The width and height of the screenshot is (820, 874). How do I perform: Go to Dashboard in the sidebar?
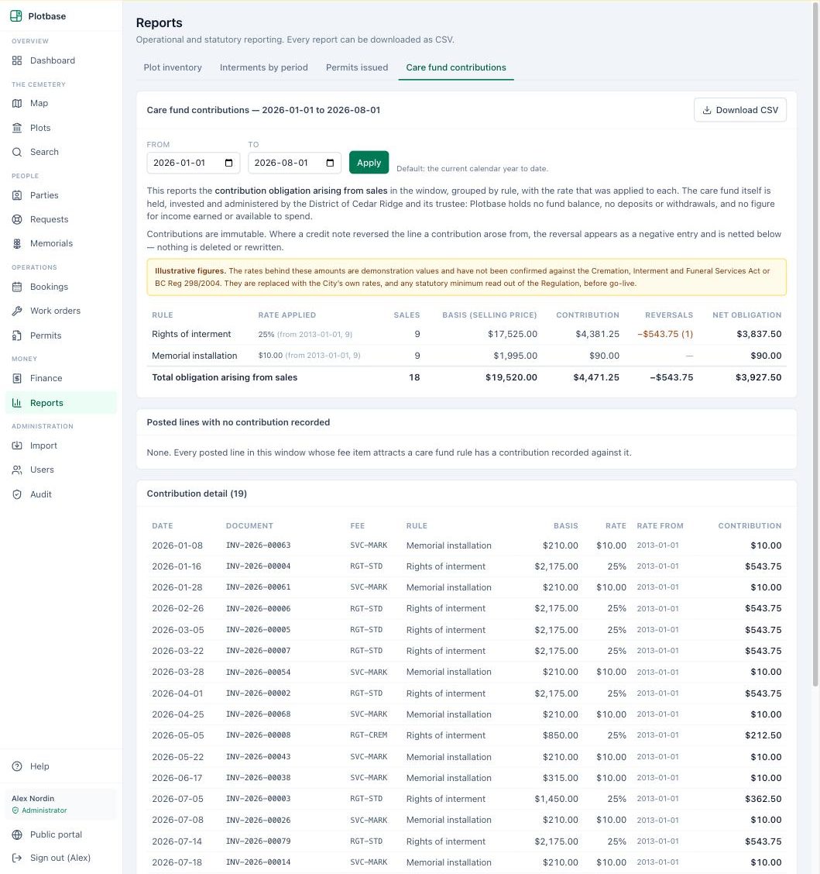point(60,60)
